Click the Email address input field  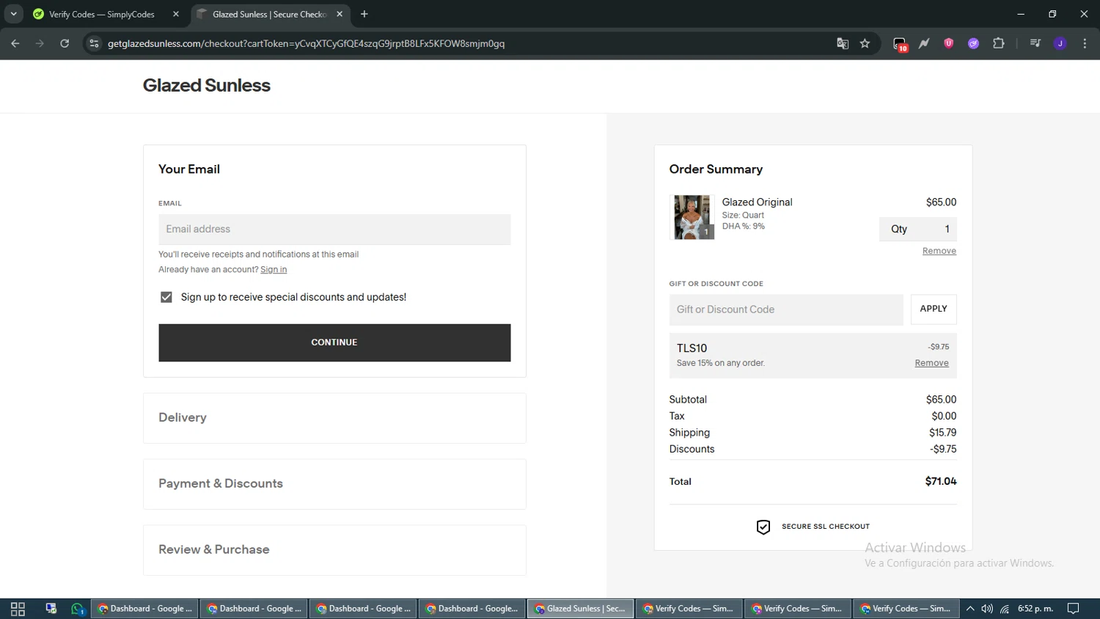coord(334,229)
